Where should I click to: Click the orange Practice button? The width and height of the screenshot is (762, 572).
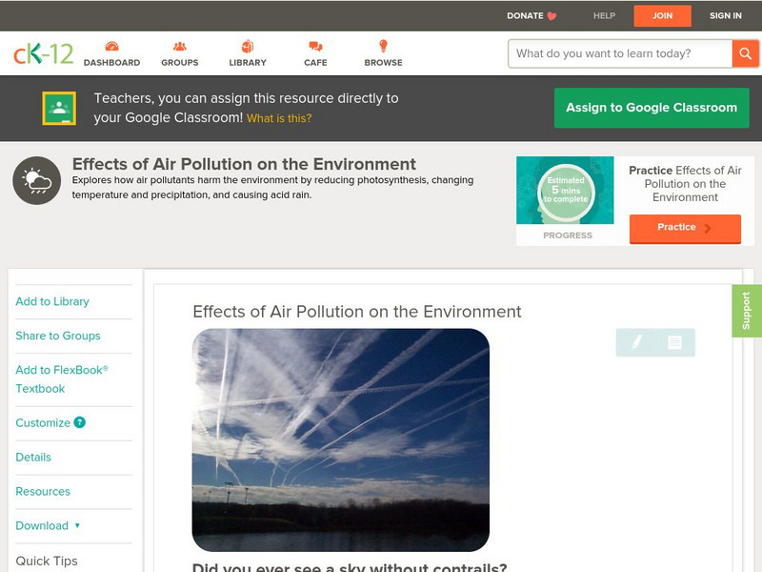tap(684, 228)
